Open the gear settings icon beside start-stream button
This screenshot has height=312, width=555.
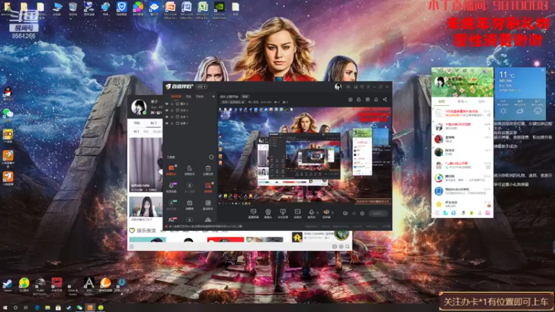tap(362, 214)
